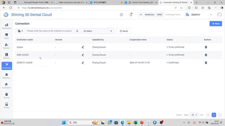Open Excel from the taskbar
Image resolution: width=225 pixels, height=126 pixels.
[x=135, y=122]
